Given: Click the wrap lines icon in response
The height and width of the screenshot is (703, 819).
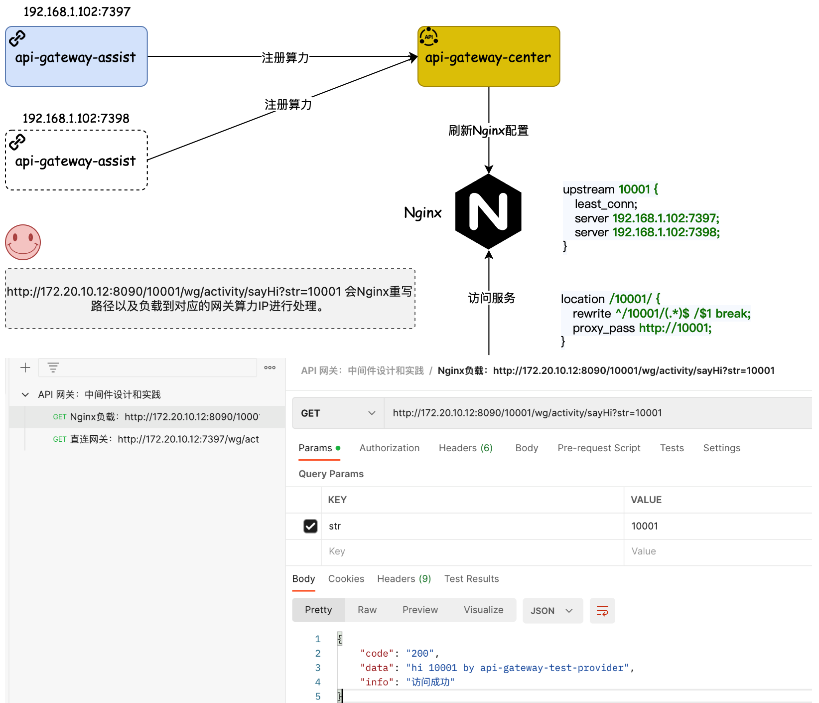Looking at the screenshot, I should (x=602, y=611).
